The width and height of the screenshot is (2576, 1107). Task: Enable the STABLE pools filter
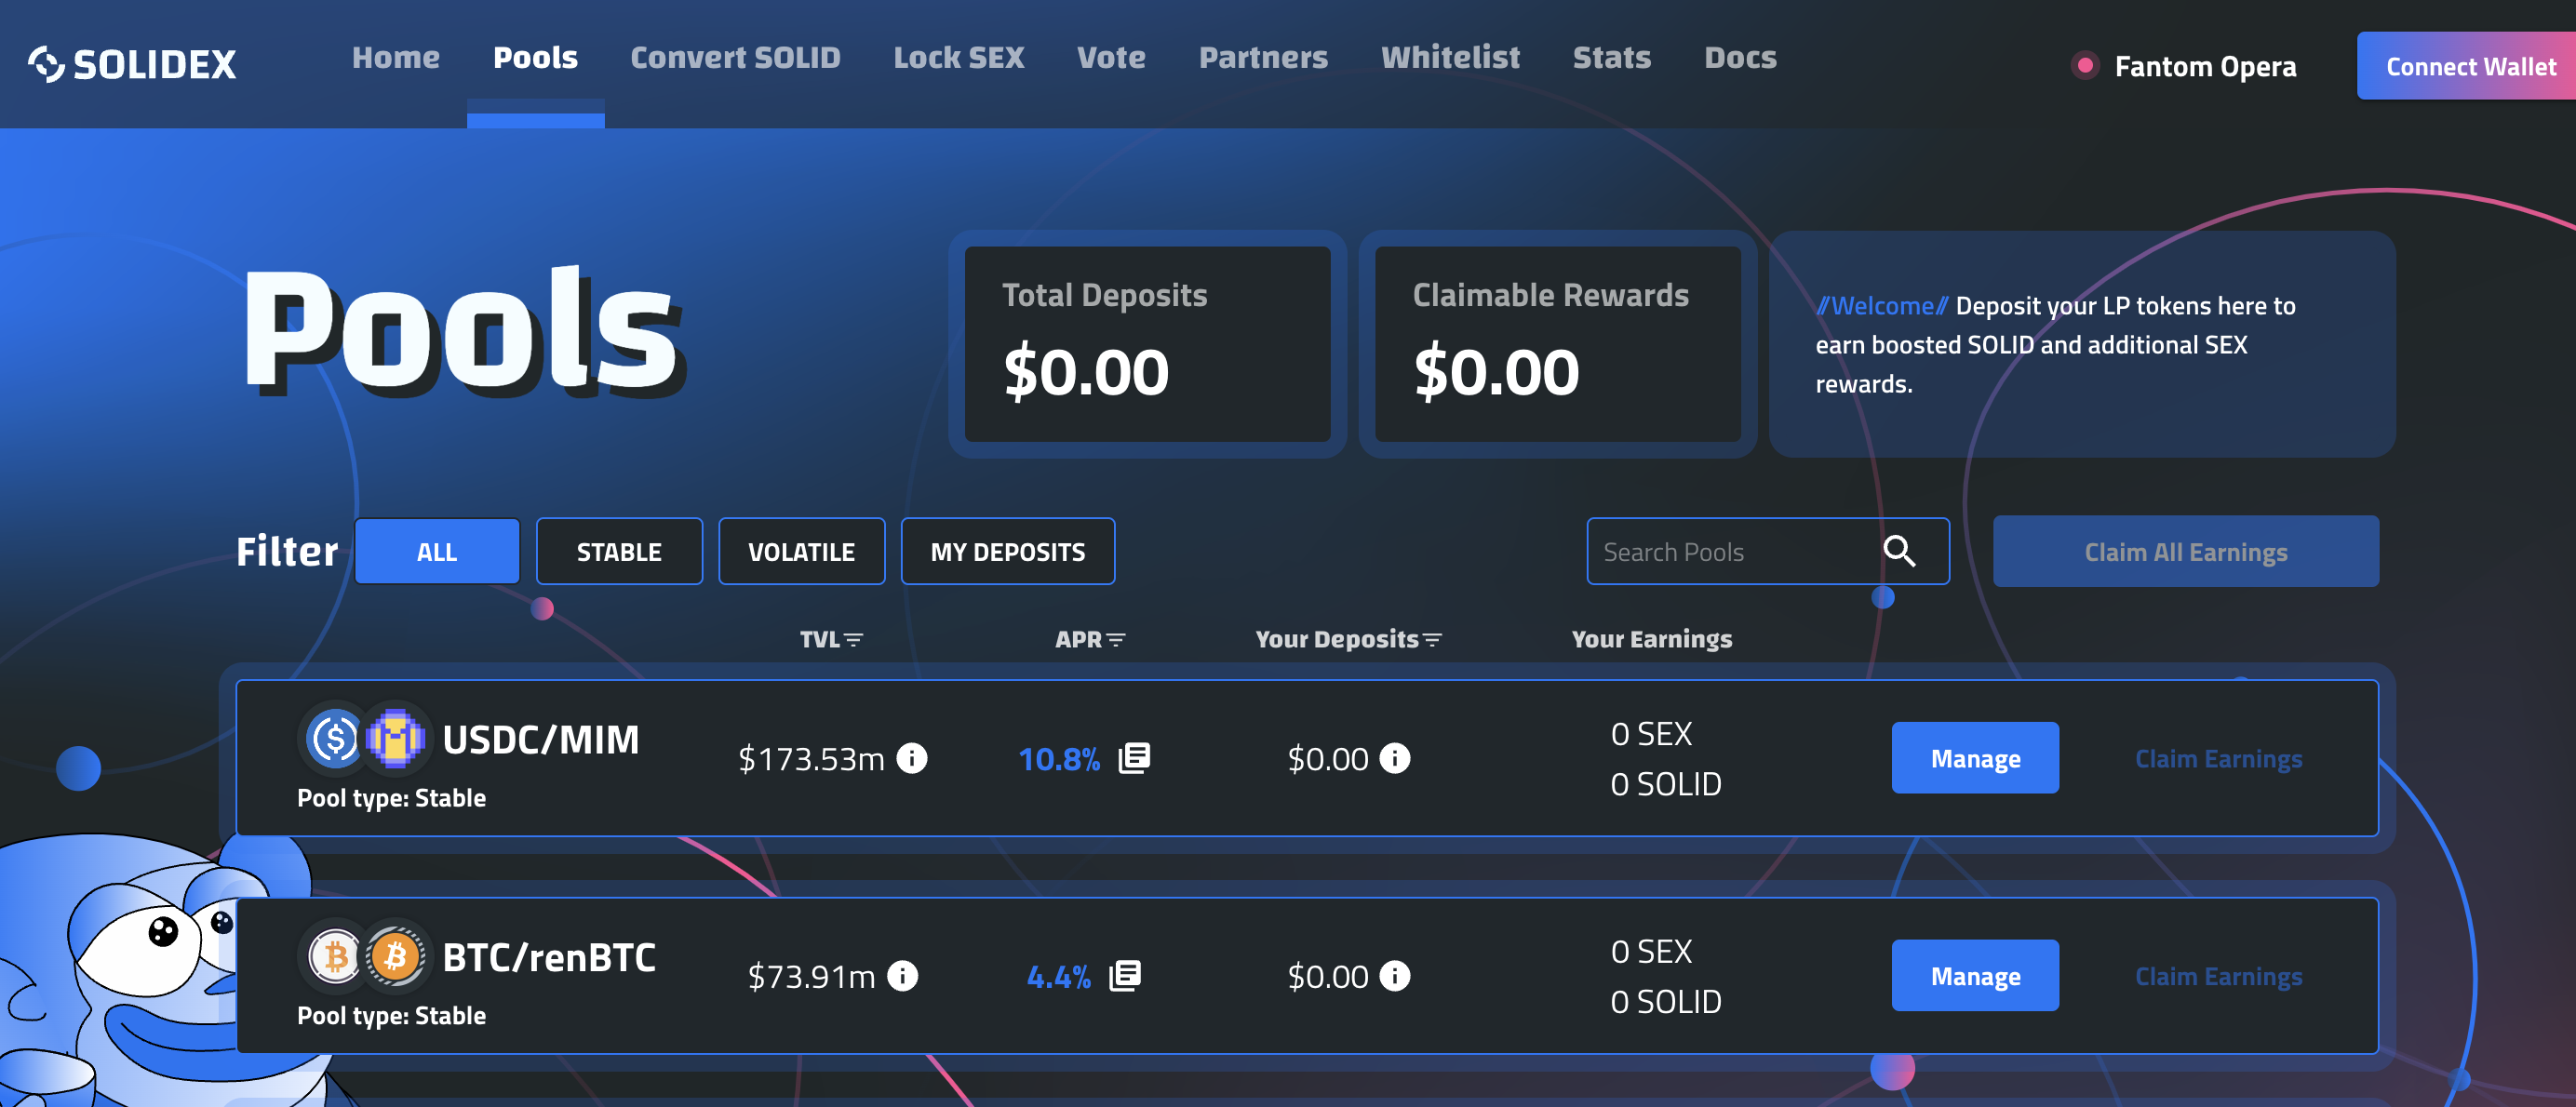(x=618, y=551)
